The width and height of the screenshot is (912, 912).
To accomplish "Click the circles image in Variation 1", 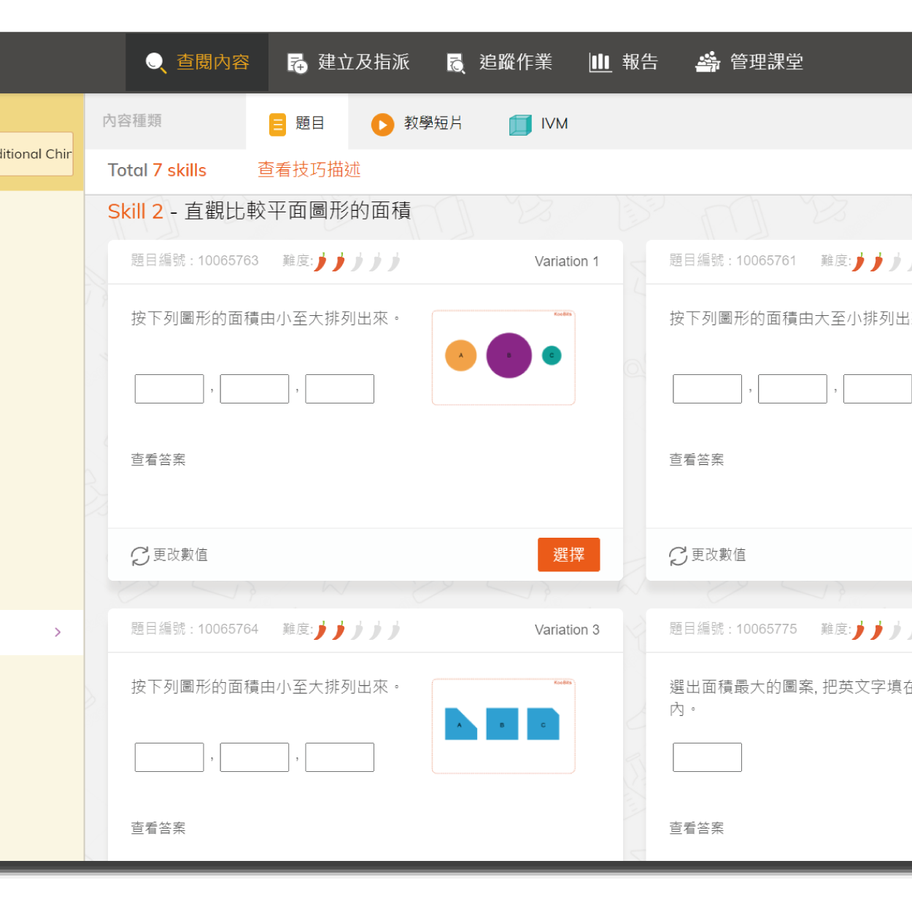I will [503, 358].
